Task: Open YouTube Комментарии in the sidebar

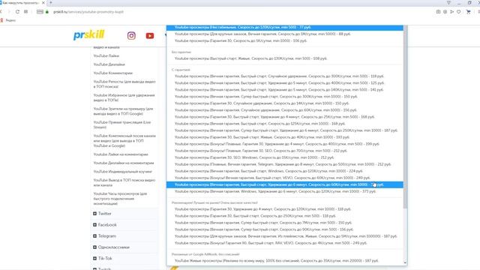Action: point(113,73)
